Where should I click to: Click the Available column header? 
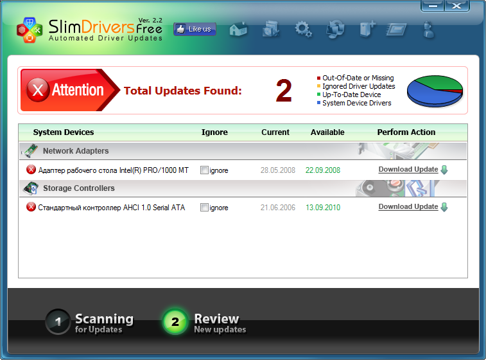(x=327, y=132)
